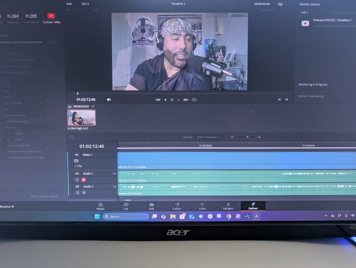Expand the YouTube loudness standard dropdown

[x=28, y=128]
